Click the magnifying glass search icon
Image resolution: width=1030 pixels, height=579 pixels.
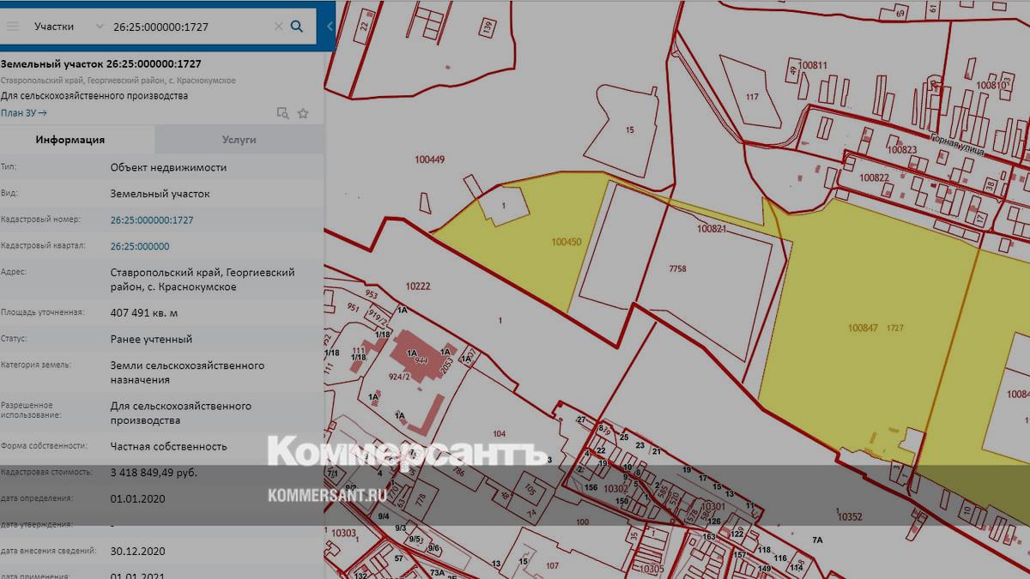297,26
